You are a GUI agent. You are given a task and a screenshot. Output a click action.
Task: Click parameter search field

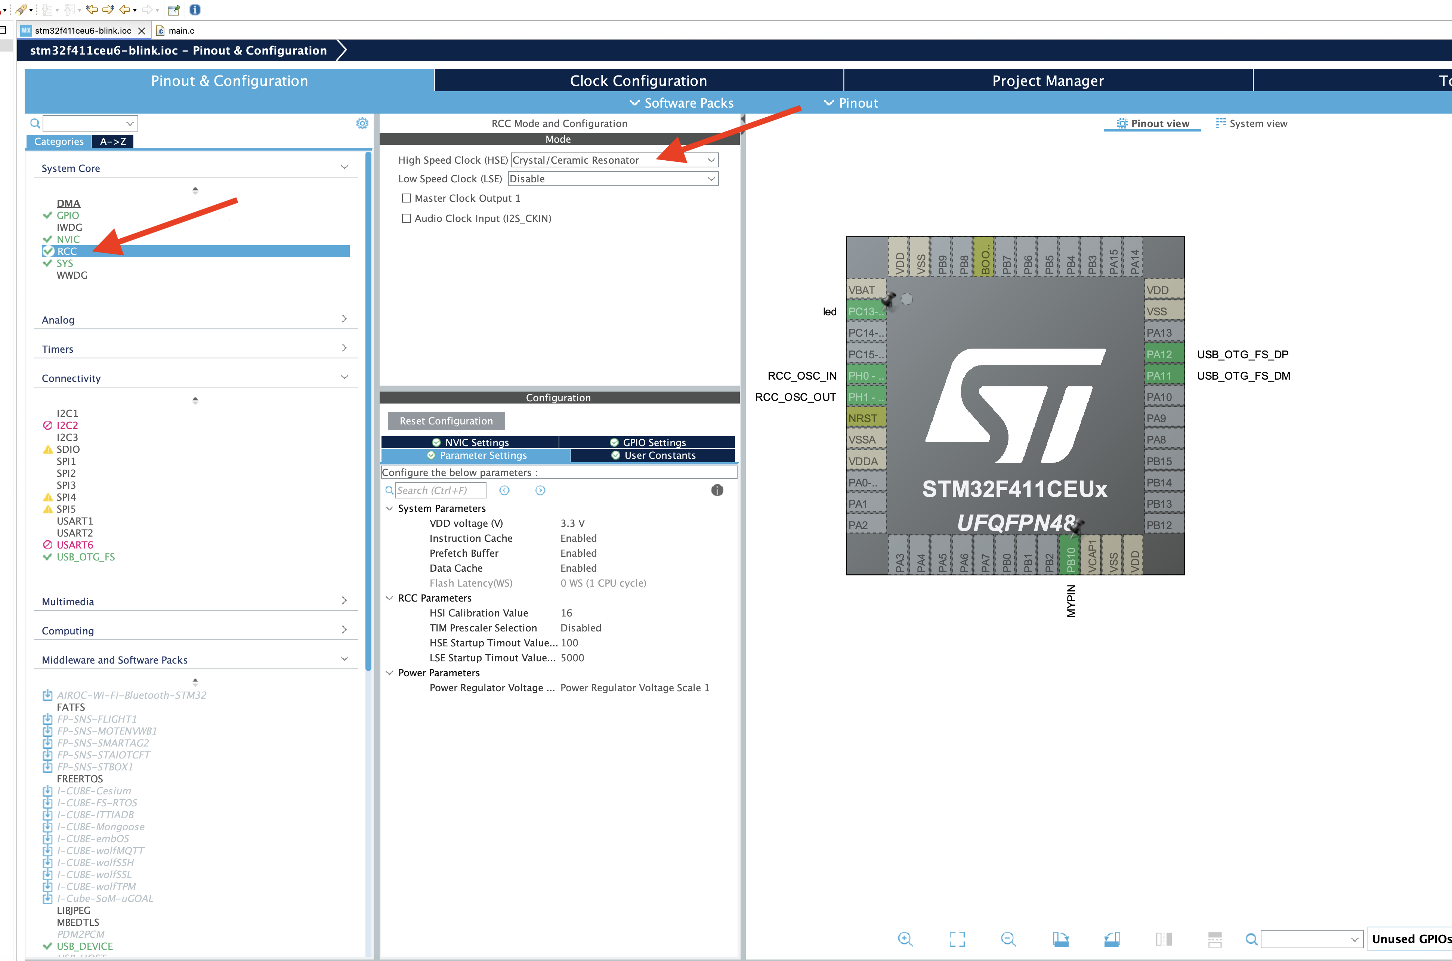(441, 490)
